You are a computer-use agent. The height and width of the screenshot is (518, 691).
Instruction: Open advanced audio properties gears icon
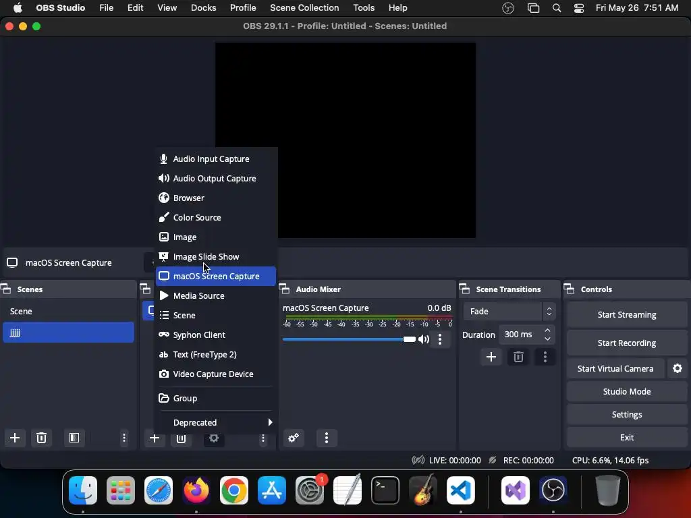click(x=294, y=438)
